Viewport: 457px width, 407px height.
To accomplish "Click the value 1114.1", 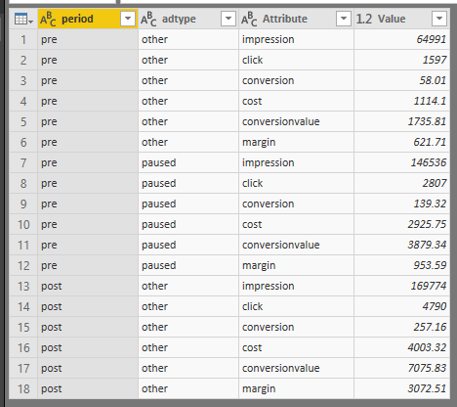I will 430,101.
